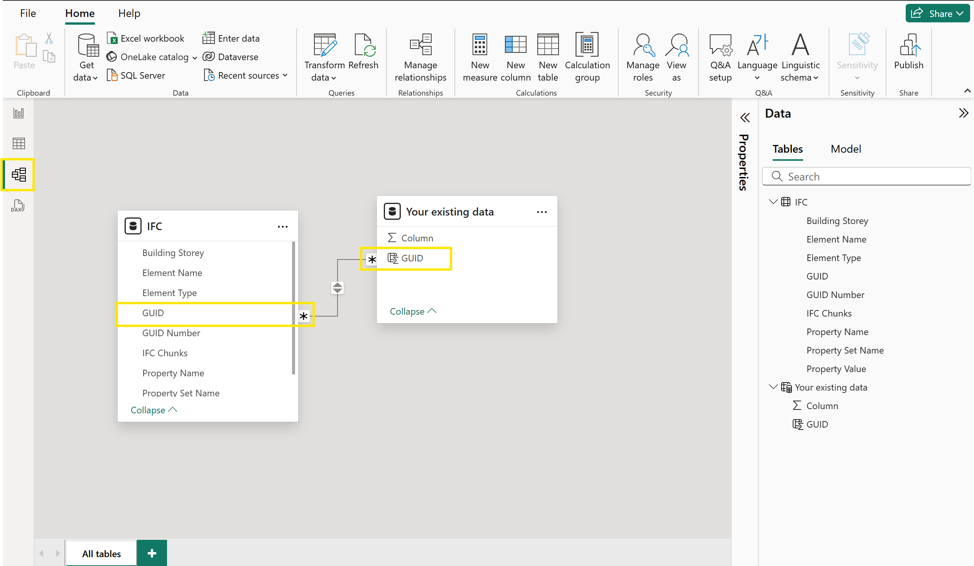
Task: Switch to Model tab in Data pane
Action: [845, 149]
